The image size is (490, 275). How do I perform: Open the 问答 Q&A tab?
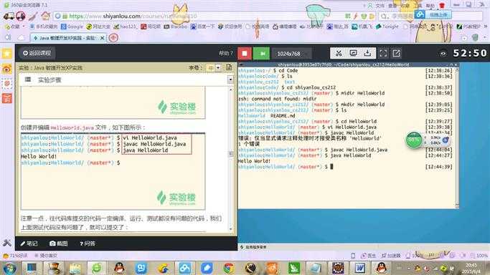pyautogui.click(x=88, y=243)
